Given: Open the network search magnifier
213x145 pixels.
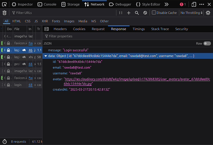Looking at the screenshot, I should [x=137, y=13].
